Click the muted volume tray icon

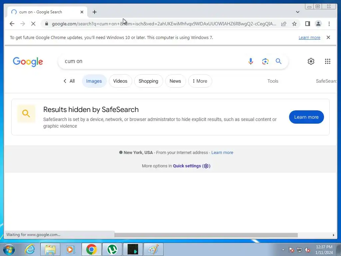(x=307, y=250)
